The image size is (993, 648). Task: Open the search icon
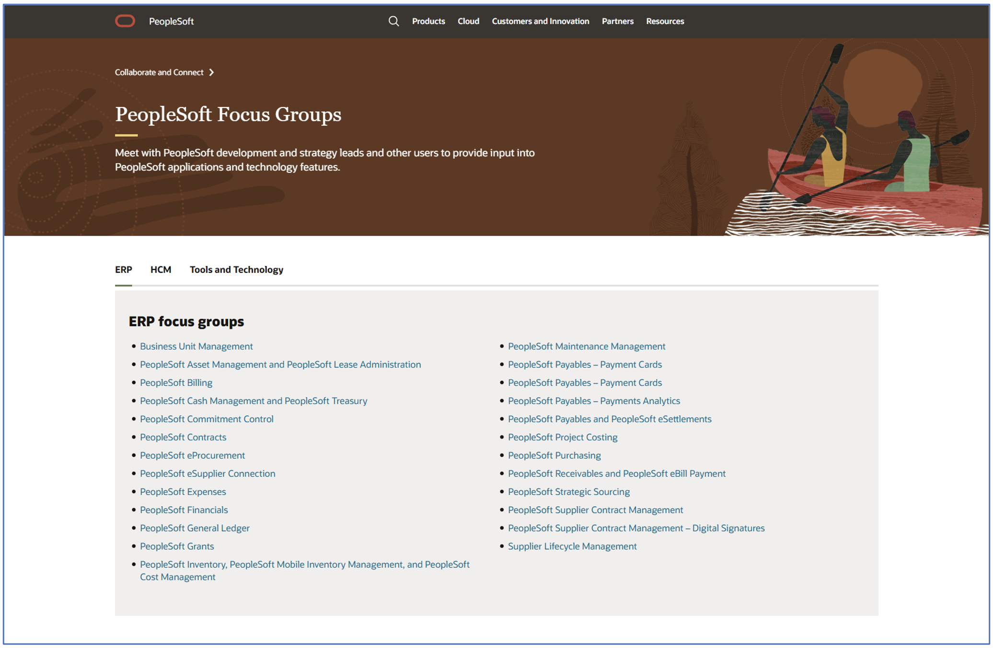(394, 21)
